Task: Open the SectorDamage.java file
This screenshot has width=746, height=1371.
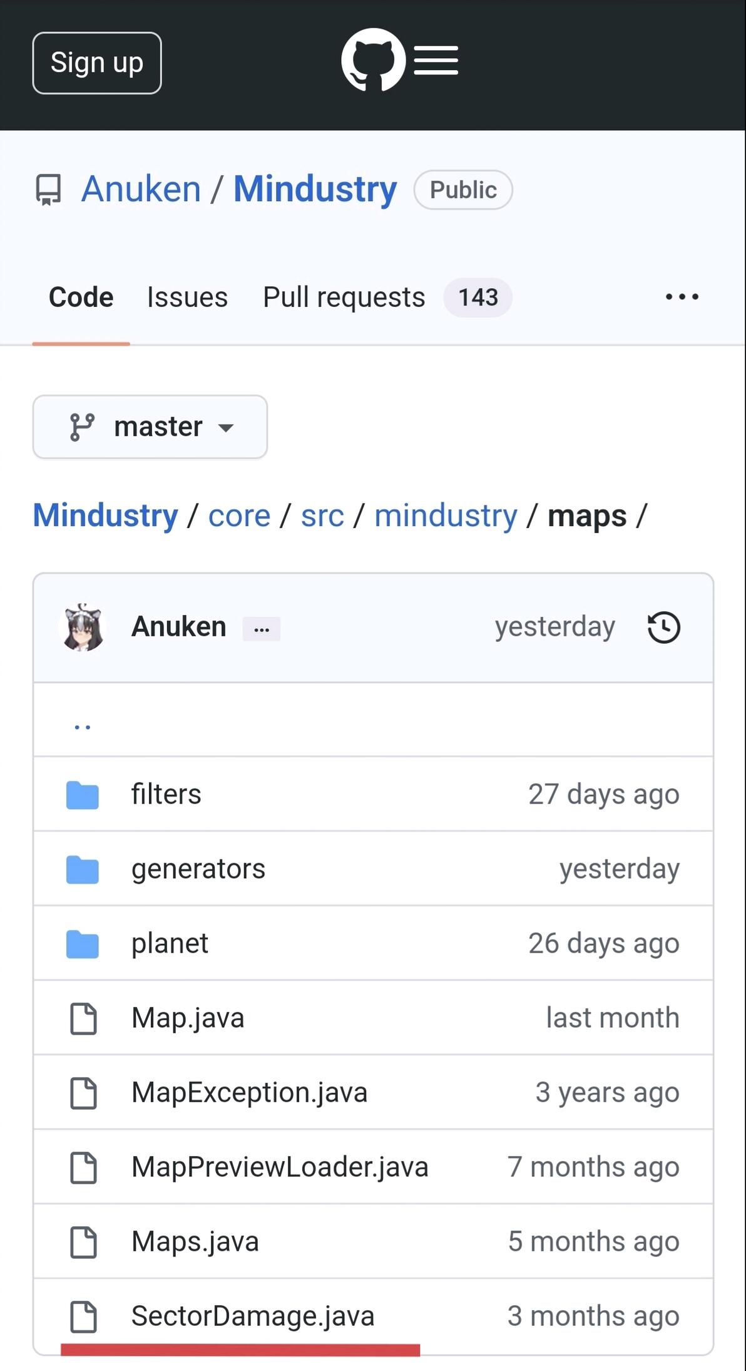Action: 253,1316
